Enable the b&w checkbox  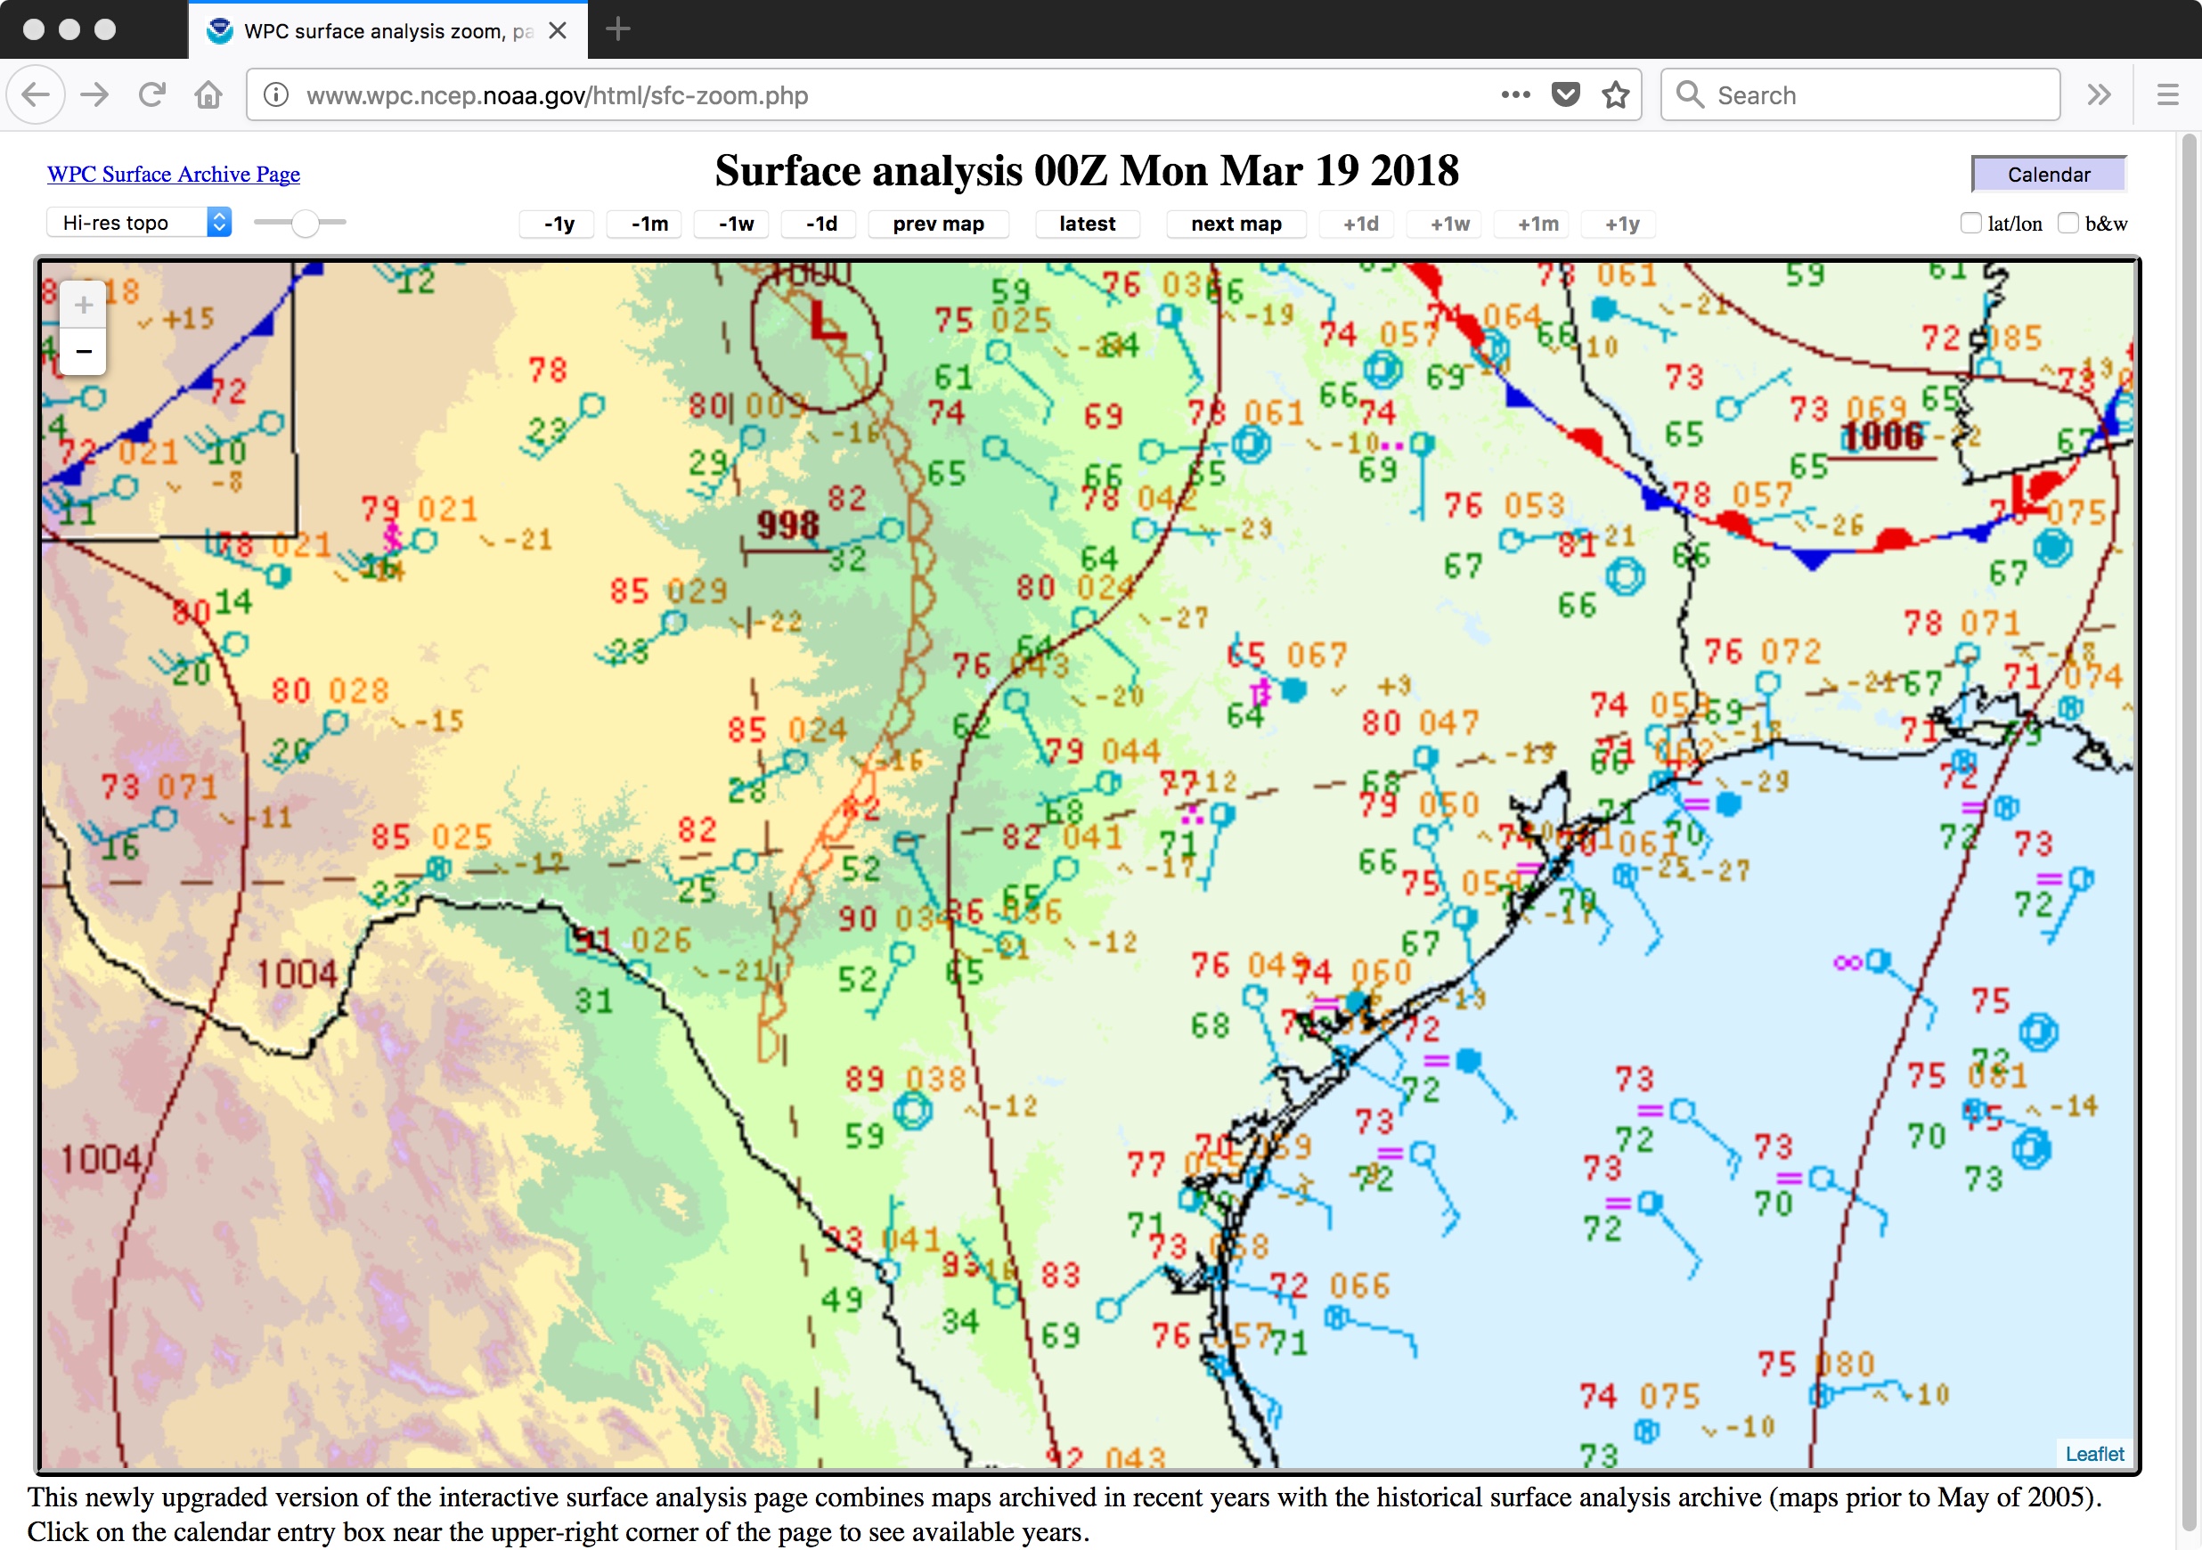pyautogui.click(x=2068, y=224)
